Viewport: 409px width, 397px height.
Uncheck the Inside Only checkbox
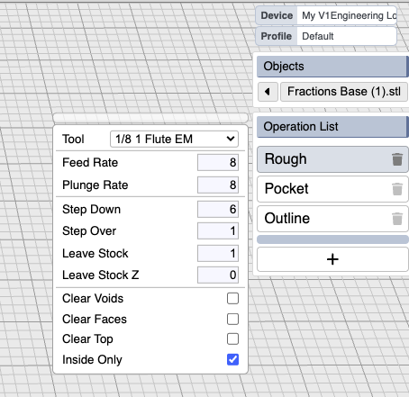pos(232,359)
